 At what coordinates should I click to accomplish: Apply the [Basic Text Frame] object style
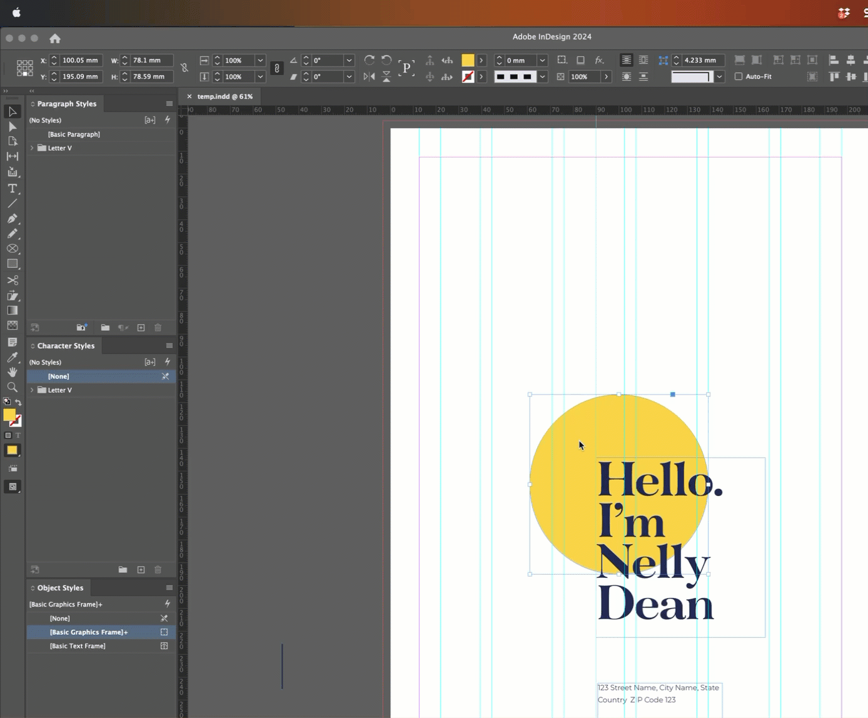tap(78, 646)
